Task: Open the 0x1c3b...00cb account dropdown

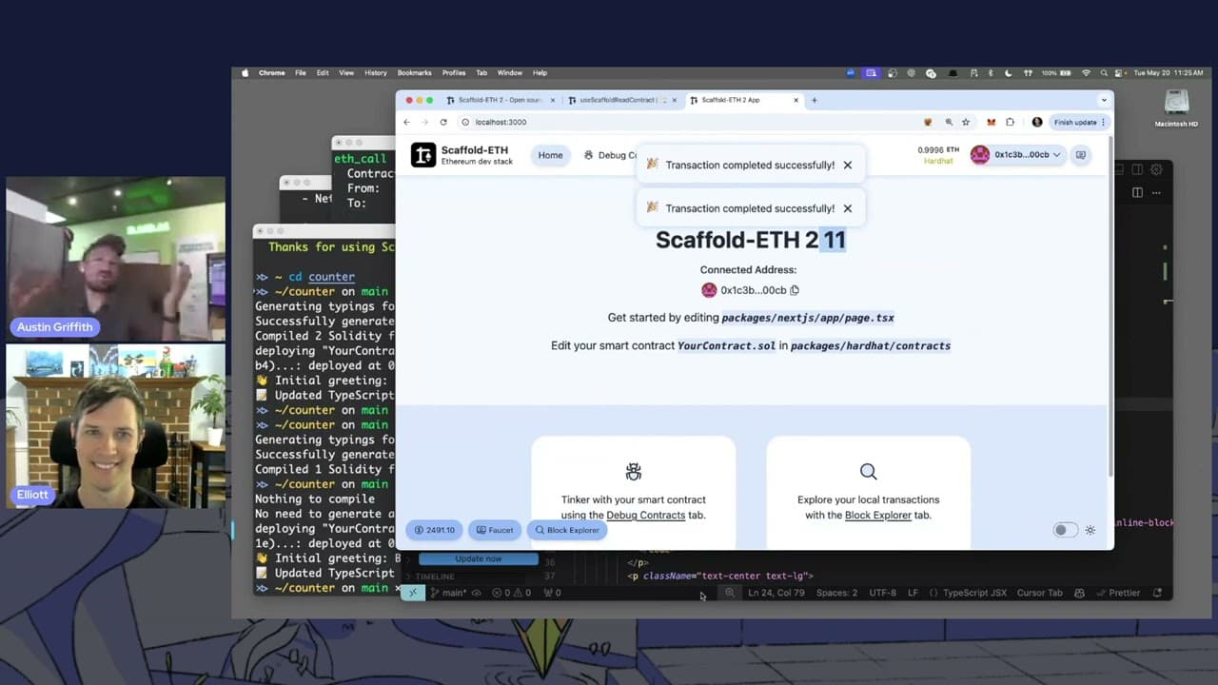Action: point(1016,155)
